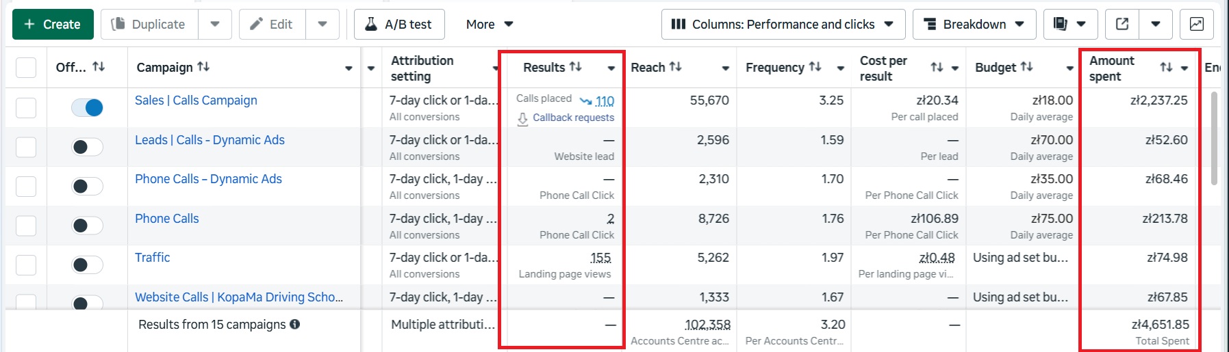Sort by the Results column arrows

pos(576,67)
